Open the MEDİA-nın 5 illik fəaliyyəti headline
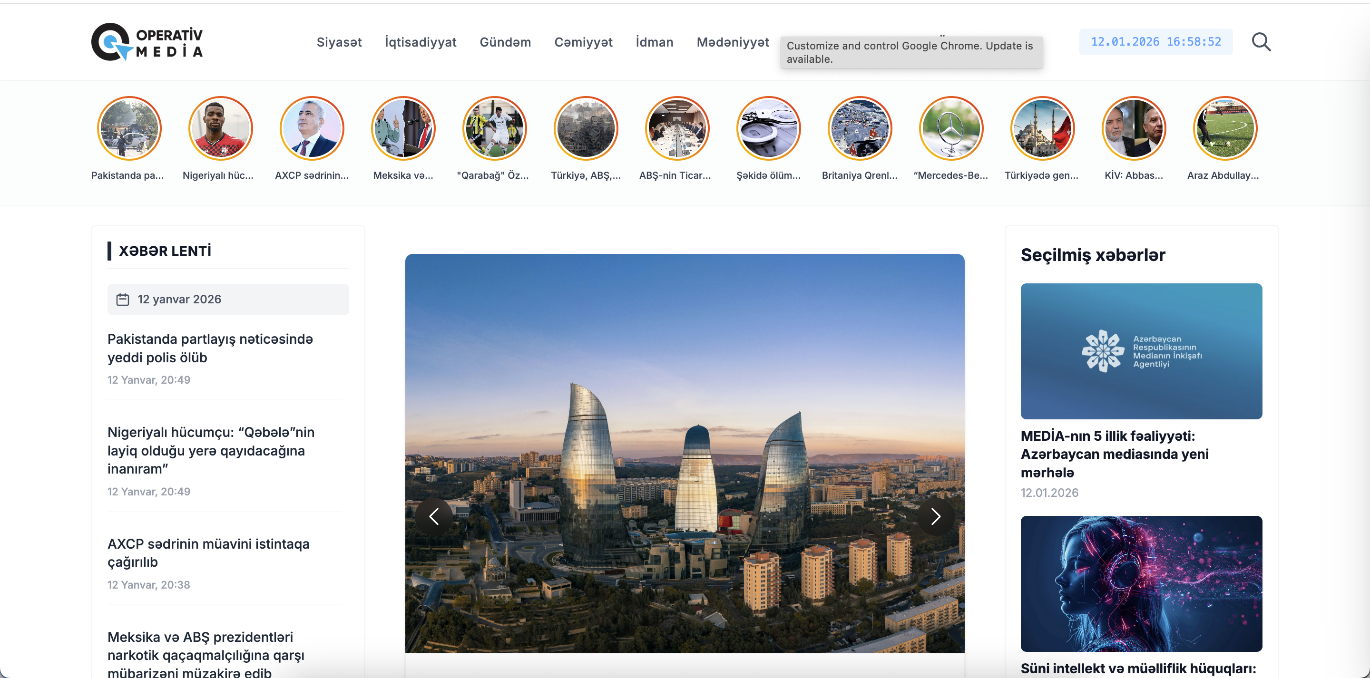1370x678 pixels. point(1114,454)
